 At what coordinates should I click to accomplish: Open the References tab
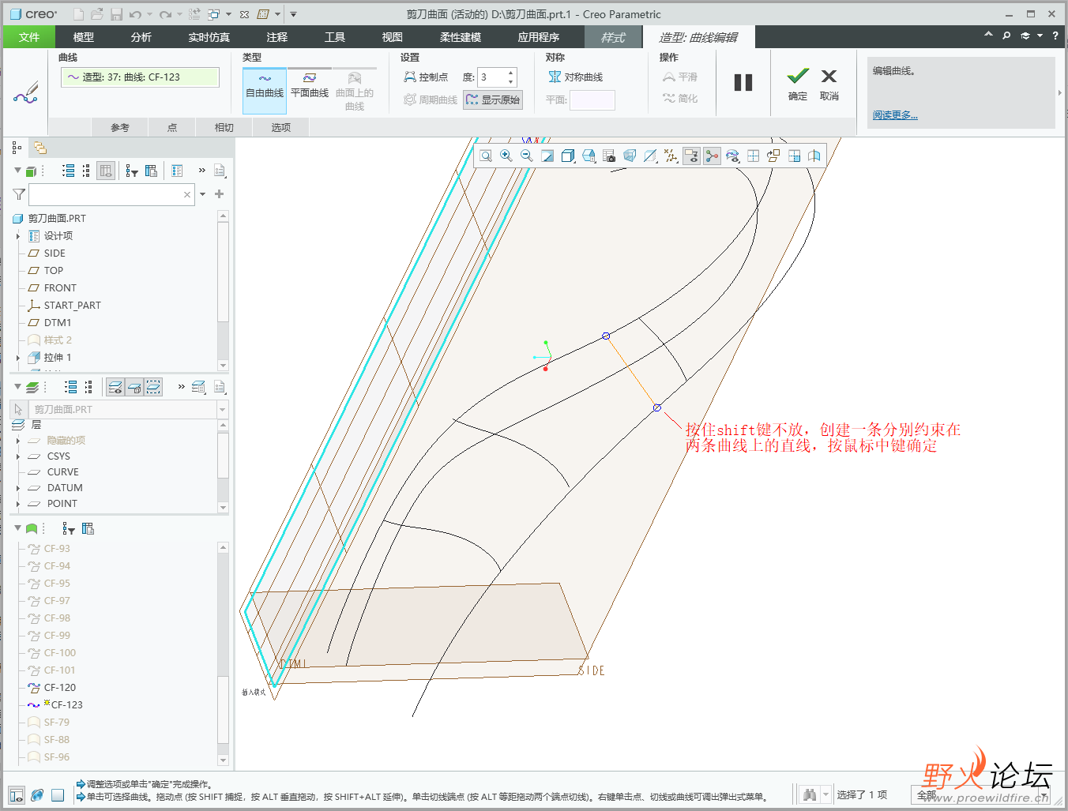[120, 127]
